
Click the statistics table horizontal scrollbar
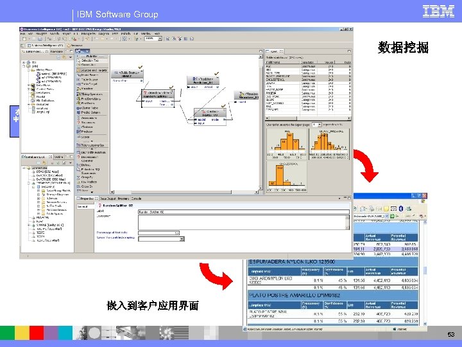pos(308,118)
